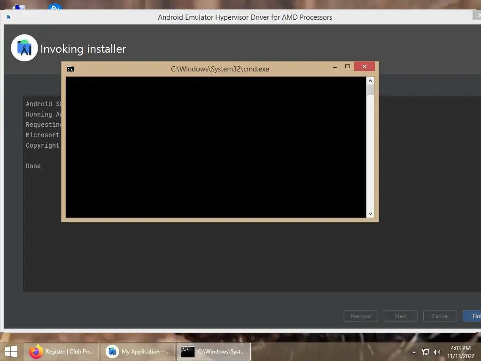481x361 pixels.
Task: Close the cmd.exe window
Action: tap(364, 66)
